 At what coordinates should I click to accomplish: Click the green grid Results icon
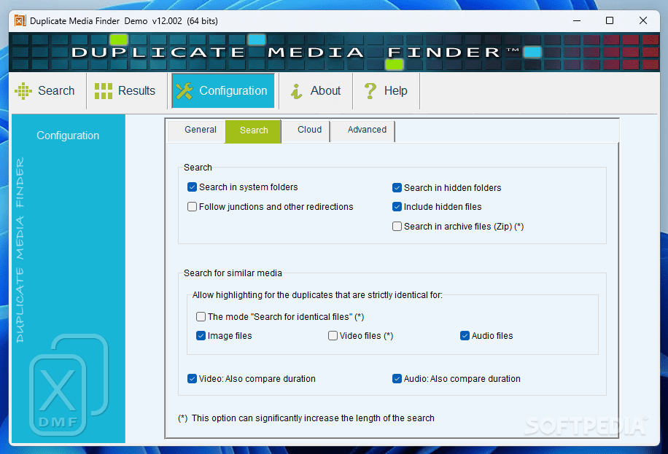tap(104, 90)
